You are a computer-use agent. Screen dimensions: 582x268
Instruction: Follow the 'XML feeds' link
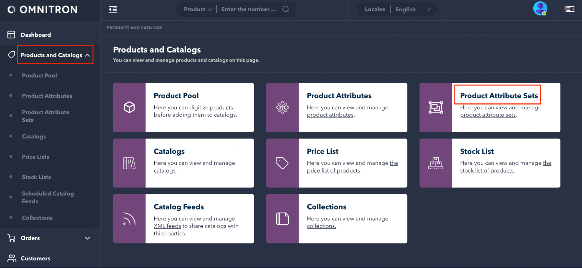click(167, 226)
